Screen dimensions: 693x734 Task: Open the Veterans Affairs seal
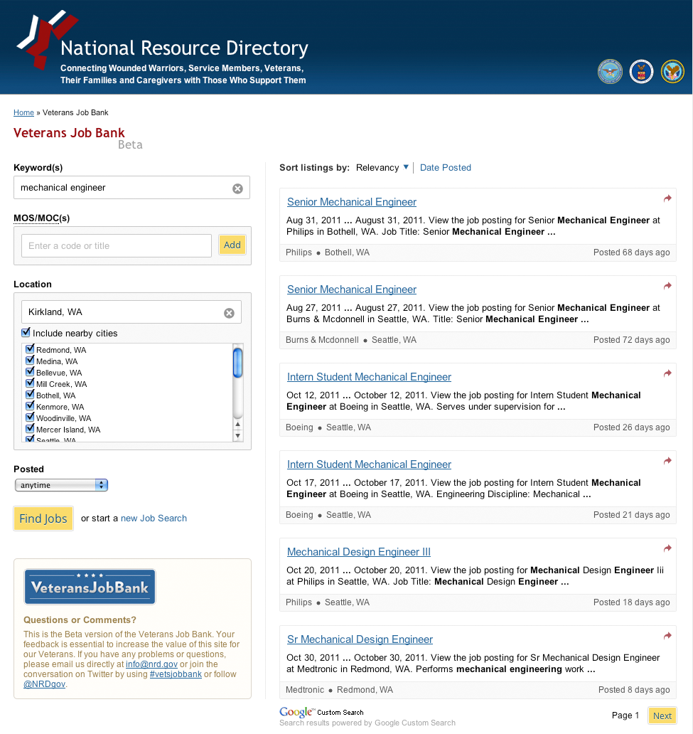(x=672, y=72)
